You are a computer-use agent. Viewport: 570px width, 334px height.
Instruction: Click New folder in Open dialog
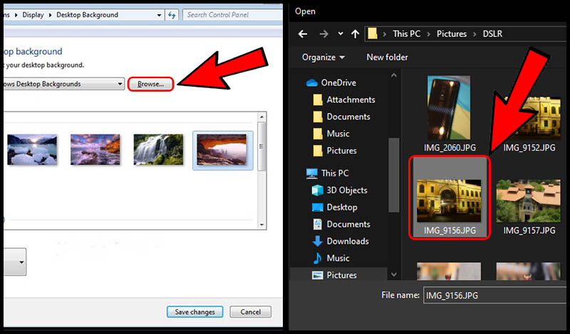[387, 58]
